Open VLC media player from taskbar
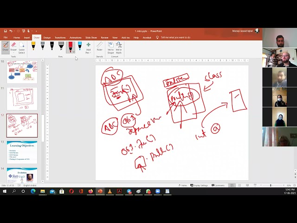The image size is (297, 223). 110,191
